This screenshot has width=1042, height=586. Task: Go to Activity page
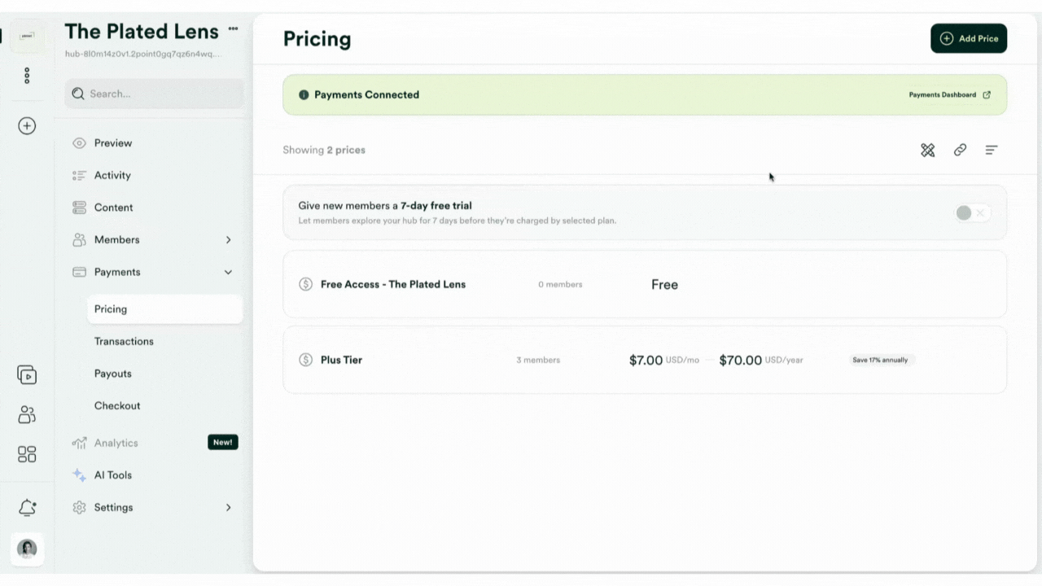[112, 175]
